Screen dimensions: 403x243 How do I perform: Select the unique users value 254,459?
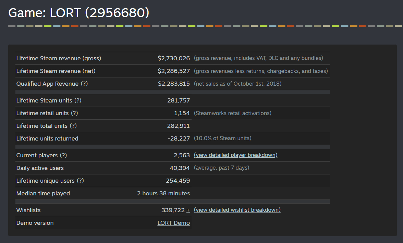(178, 181)
